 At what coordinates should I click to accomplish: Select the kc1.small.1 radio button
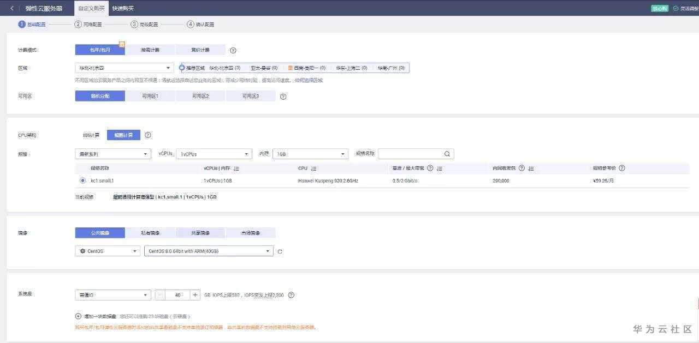pos(82,180)
